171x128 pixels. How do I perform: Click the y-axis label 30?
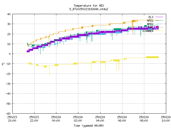[9, 24]
